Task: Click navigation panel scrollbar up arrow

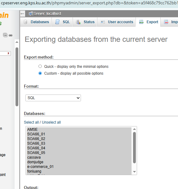Action: tap(17, 42)
